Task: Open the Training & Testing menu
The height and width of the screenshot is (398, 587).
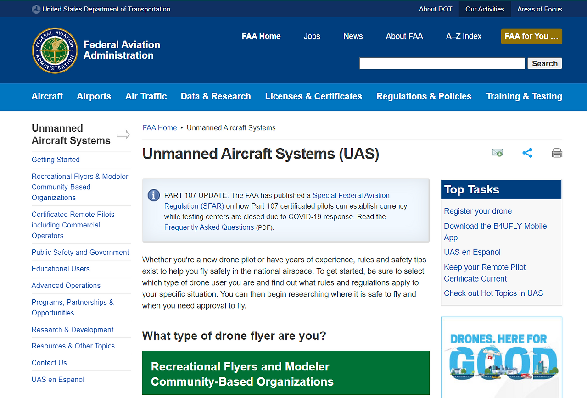Action: coord(524,96)
